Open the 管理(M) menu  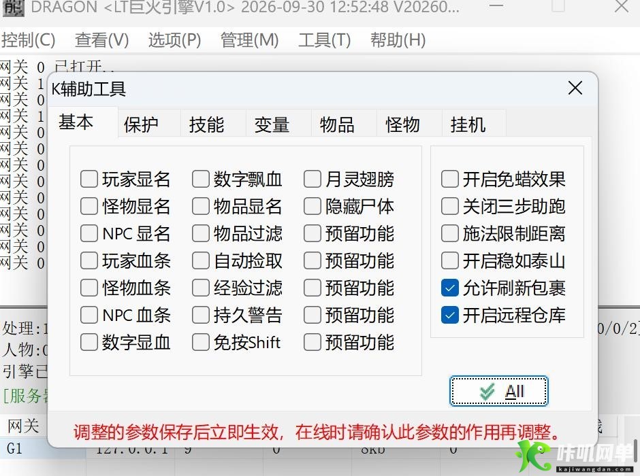click(249, 40)
